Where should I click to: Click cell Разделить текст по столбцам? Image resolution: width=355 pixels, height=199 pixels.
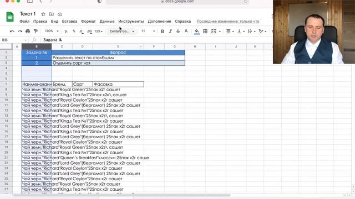[x=118, y=57]
